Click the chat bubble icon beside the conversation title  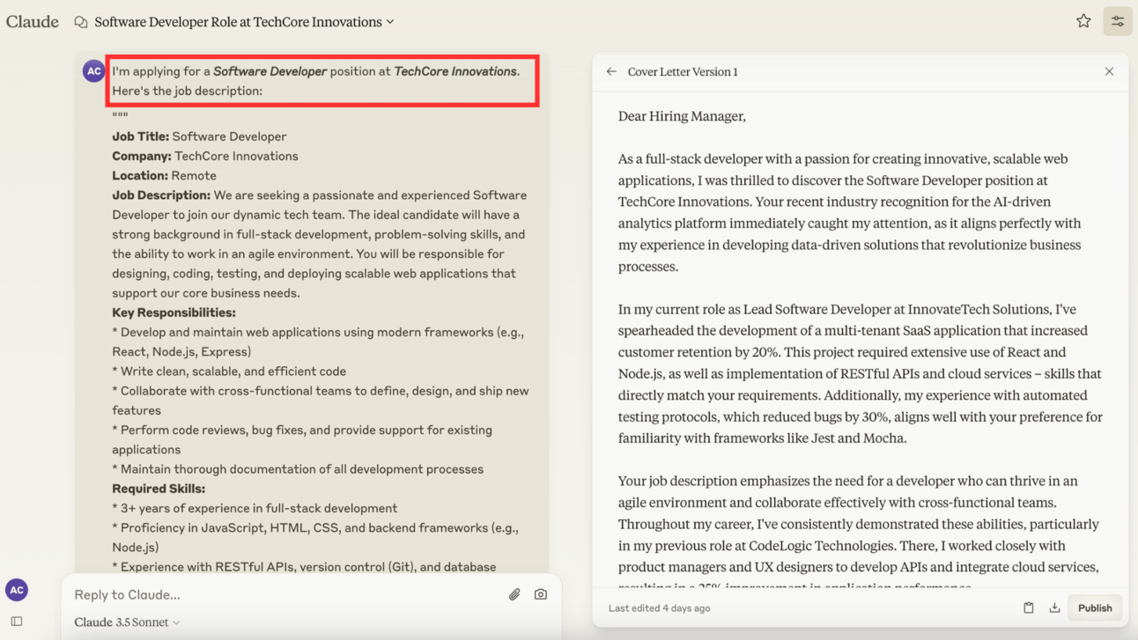tap(81, 22)
